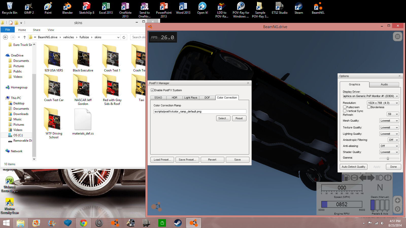This screenshot has width=406, height=228.
Task: Click the vehicles breadcrumb in address bar
Action: coord(69,37)
